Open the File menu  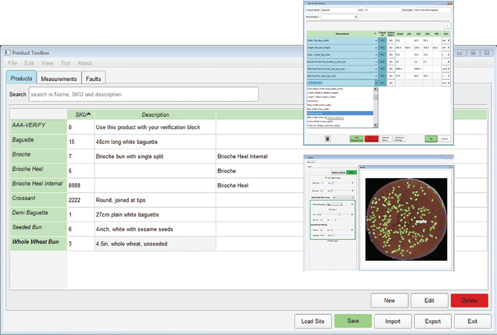(12, 63)
